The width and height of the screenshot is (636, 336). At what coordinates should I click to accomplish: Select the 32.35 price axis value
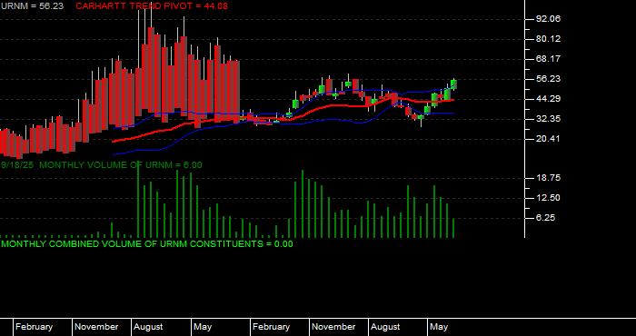[x=549, y=119]
